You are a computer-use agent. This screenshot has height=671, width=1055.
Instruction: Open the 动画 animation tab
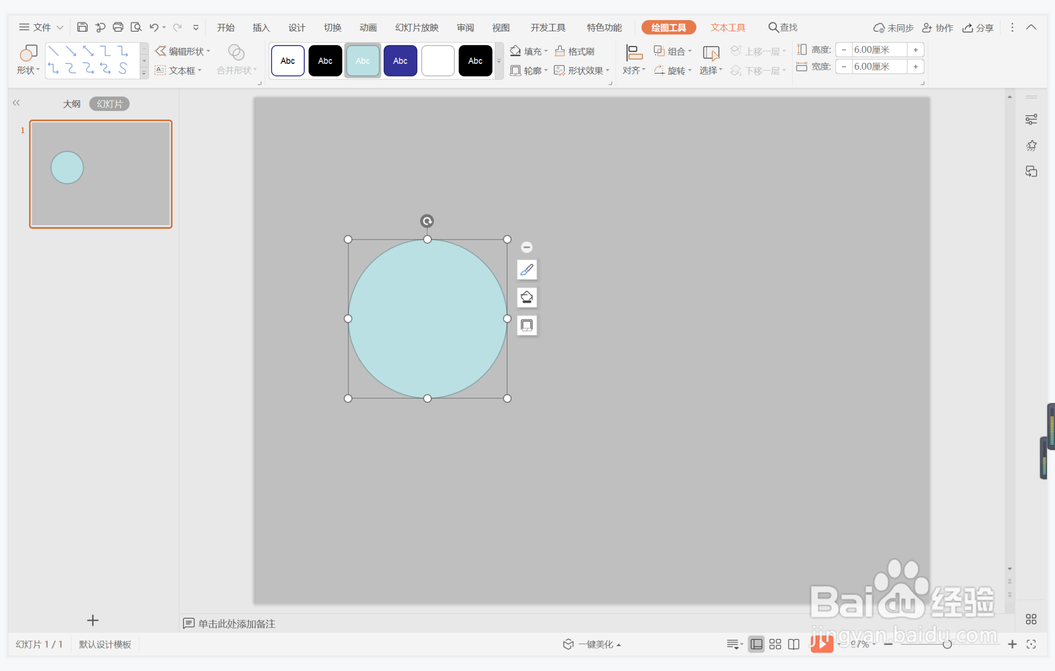coord(368,27)
